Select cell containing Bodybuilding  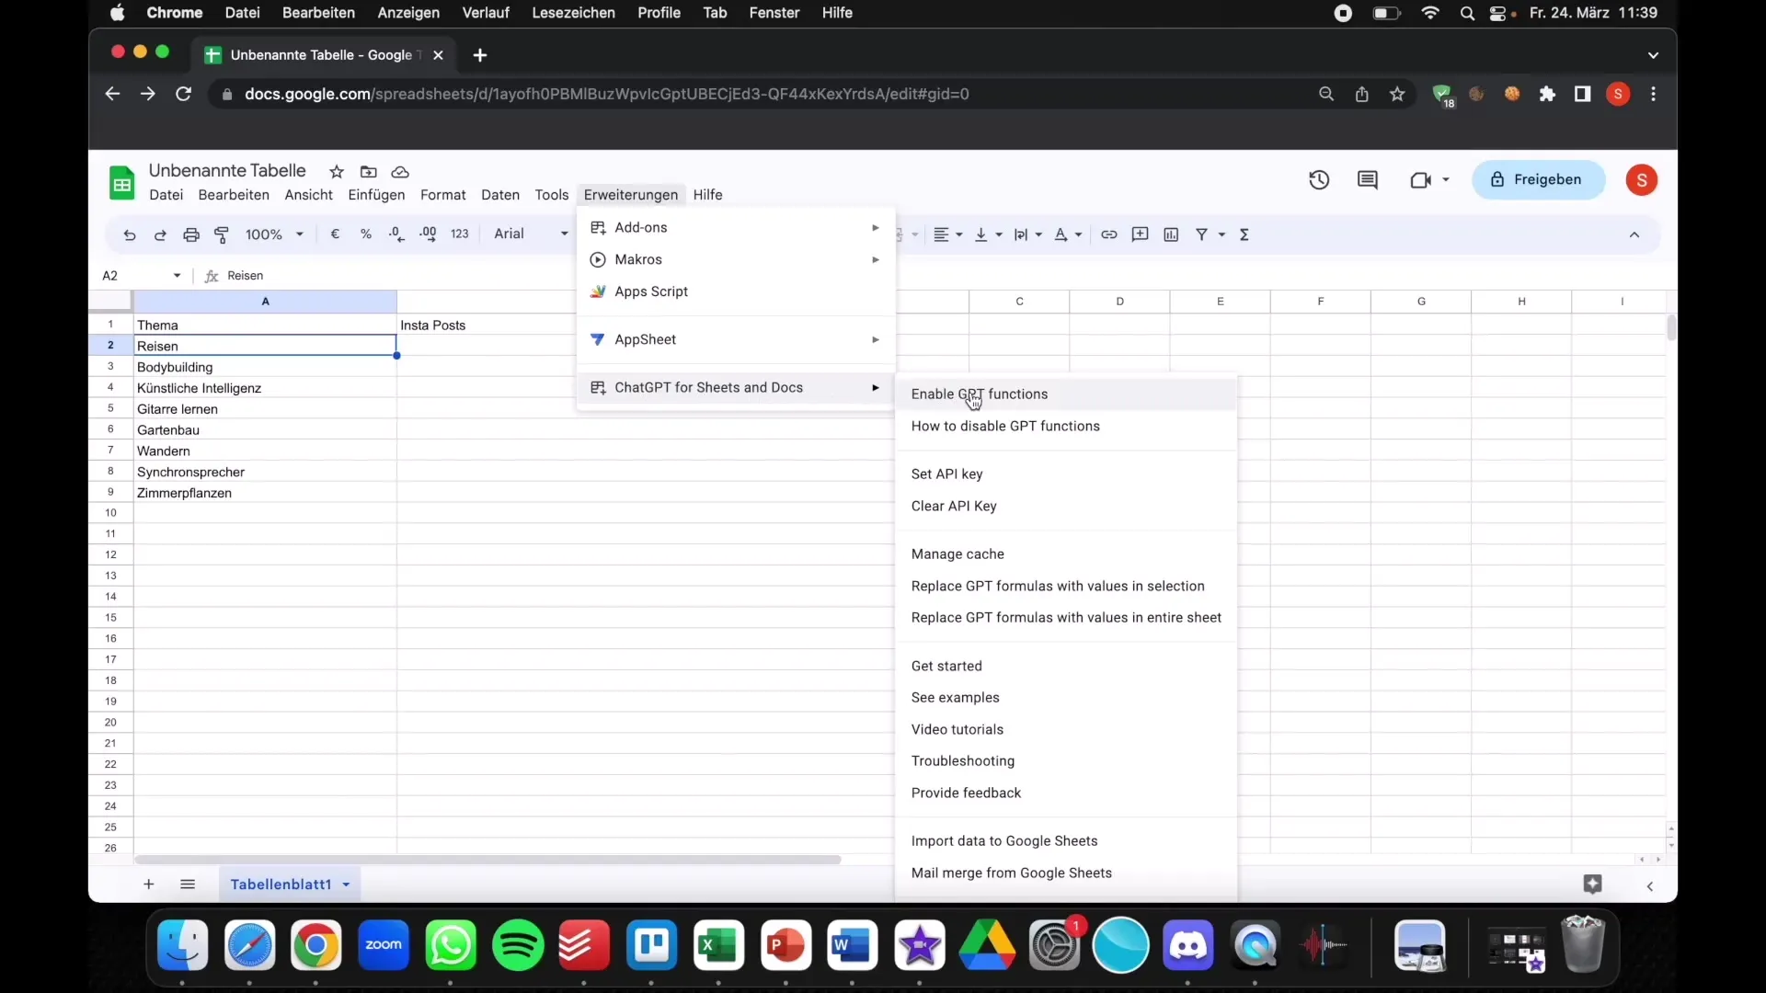tap(265, 368)
